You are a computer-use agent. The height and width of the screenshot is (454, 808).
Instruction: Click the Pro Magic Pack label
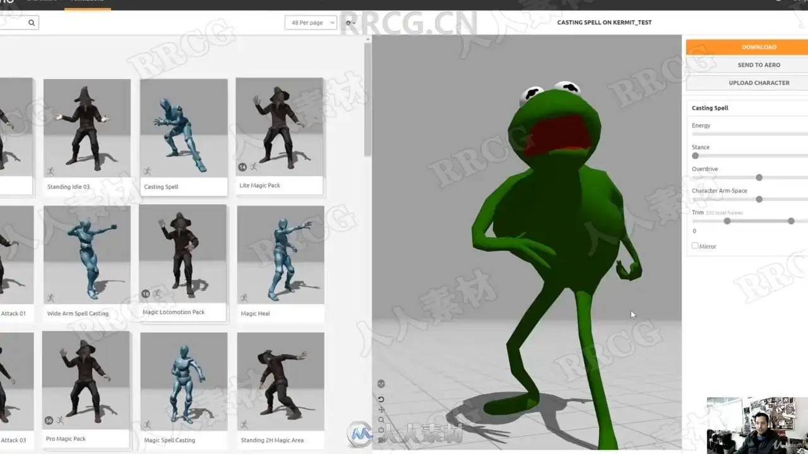click(x=66, y=439)
